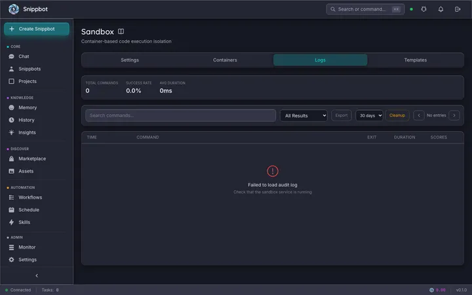Click the Projects square icon
This screenshot has height=295, width=472.
point(11,81)
